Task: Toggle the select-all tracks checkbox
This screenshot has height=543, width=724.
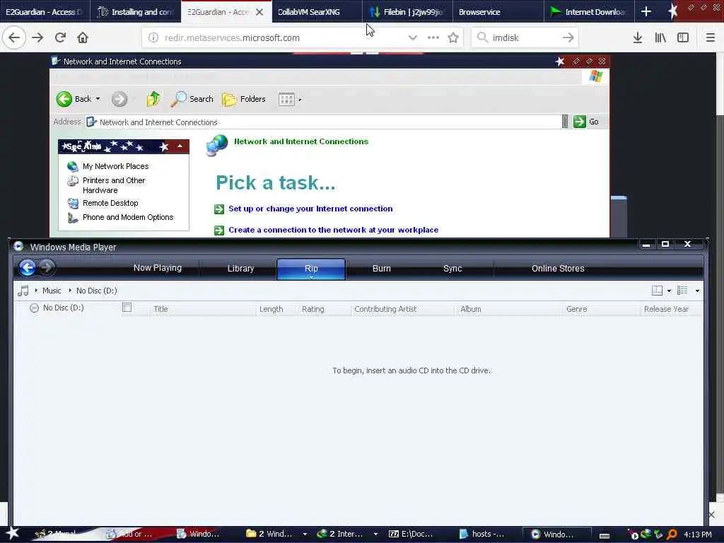Action: point(127,308)
